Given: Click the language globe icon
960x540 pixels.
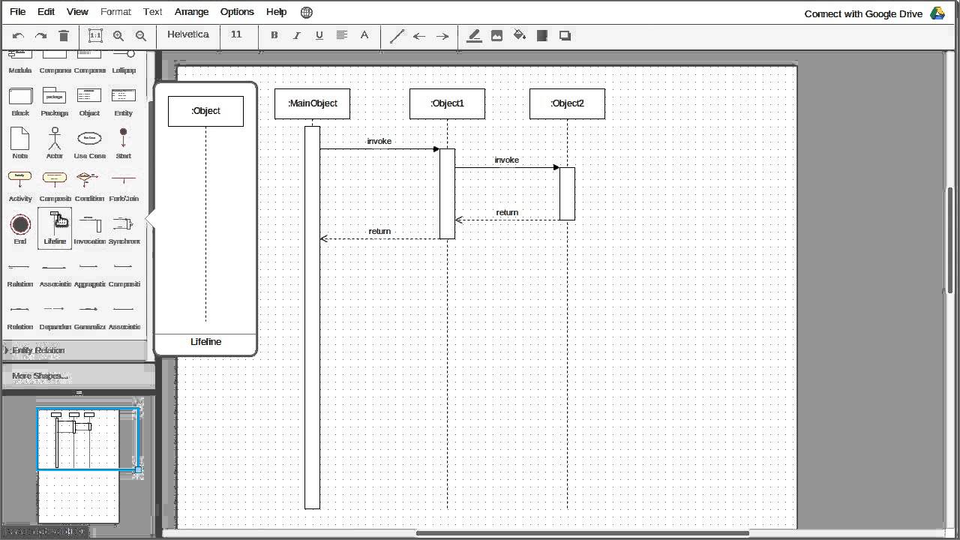Looking at the screenshot, I should click(306, 12).
